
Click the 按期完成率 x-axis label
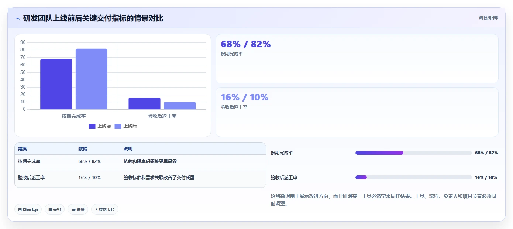click(x=74, y=116)
